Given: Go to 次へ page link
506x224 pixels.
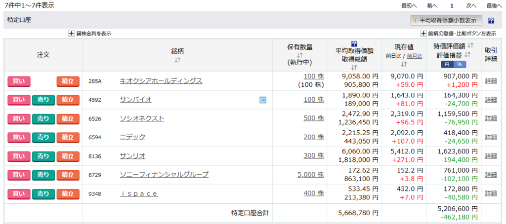Looking at the screenshot, I should (x=471, y=5).
